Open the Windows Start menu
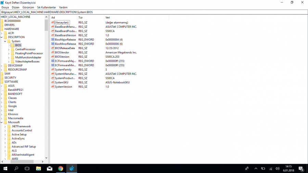 [x=5, y=169]
